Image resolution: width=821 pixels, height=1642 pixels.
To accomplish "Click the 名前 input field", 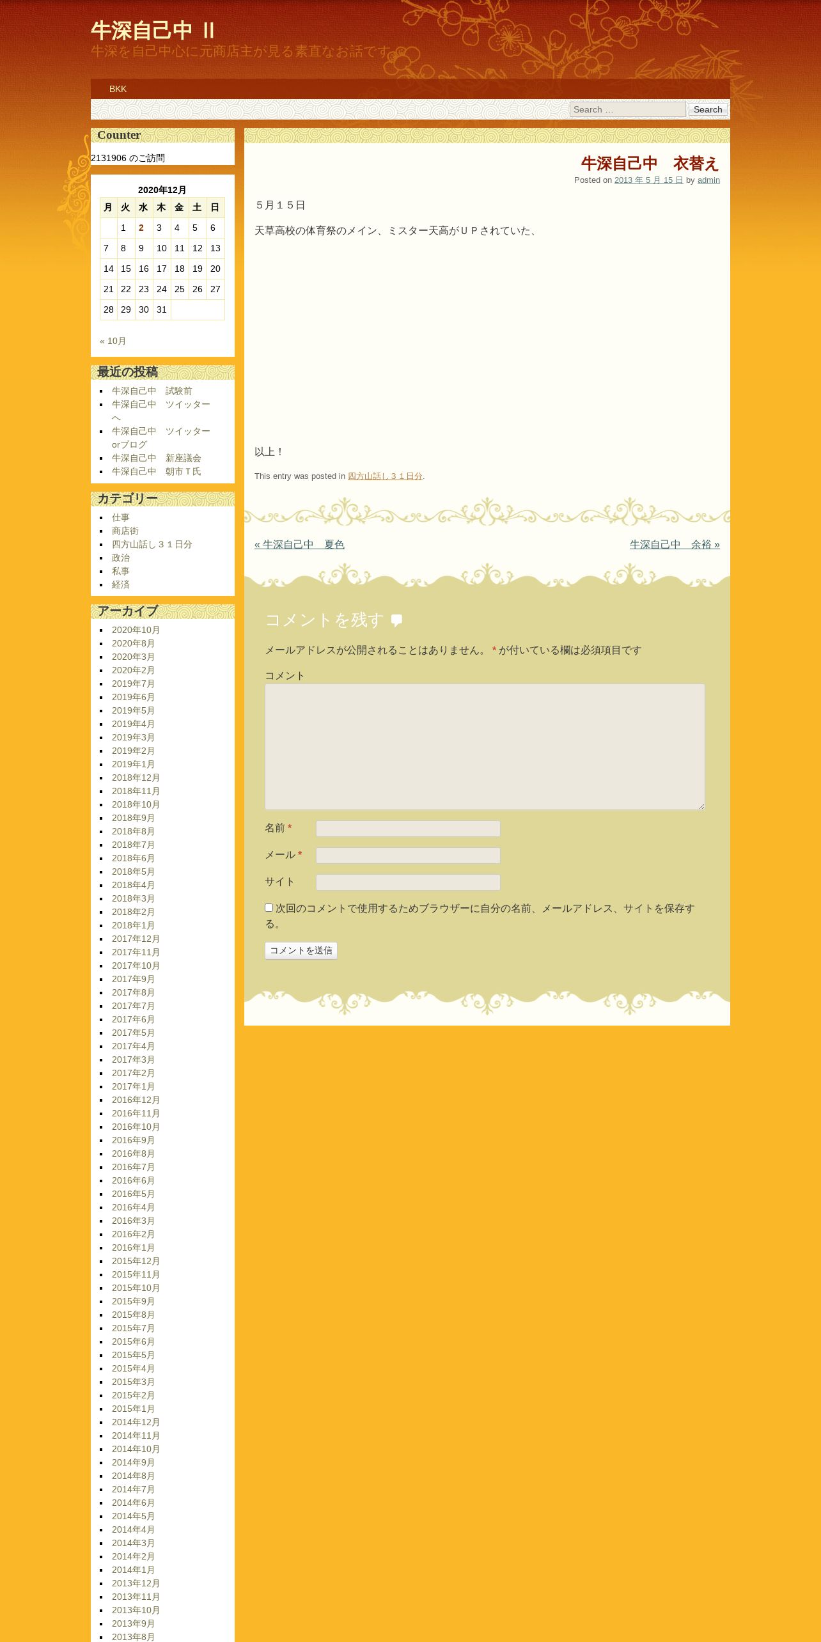I will click(x=408, y=829).
